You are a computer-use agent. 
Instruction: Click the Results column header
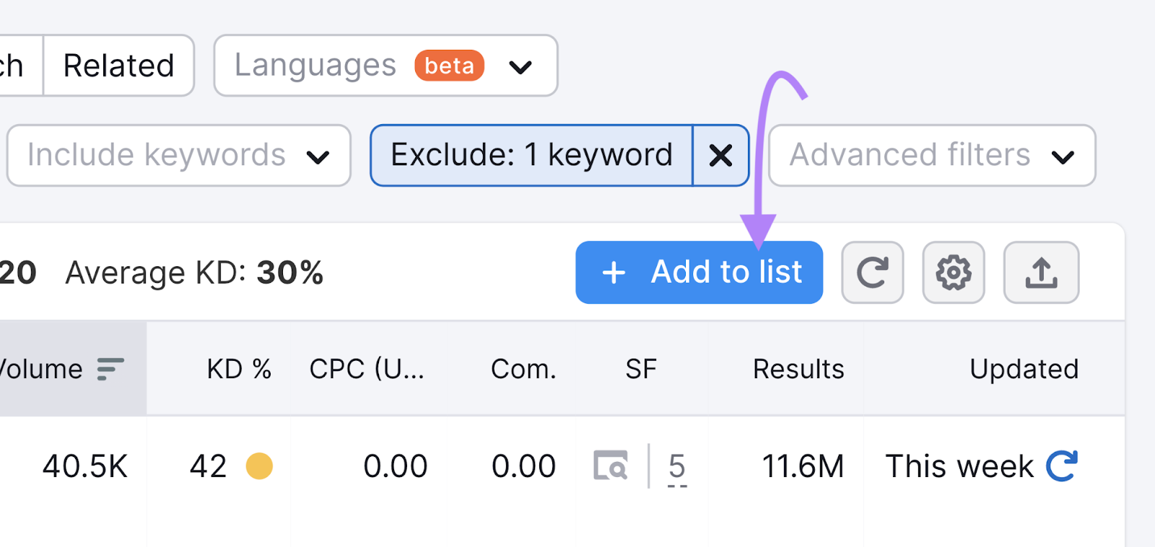798,369
